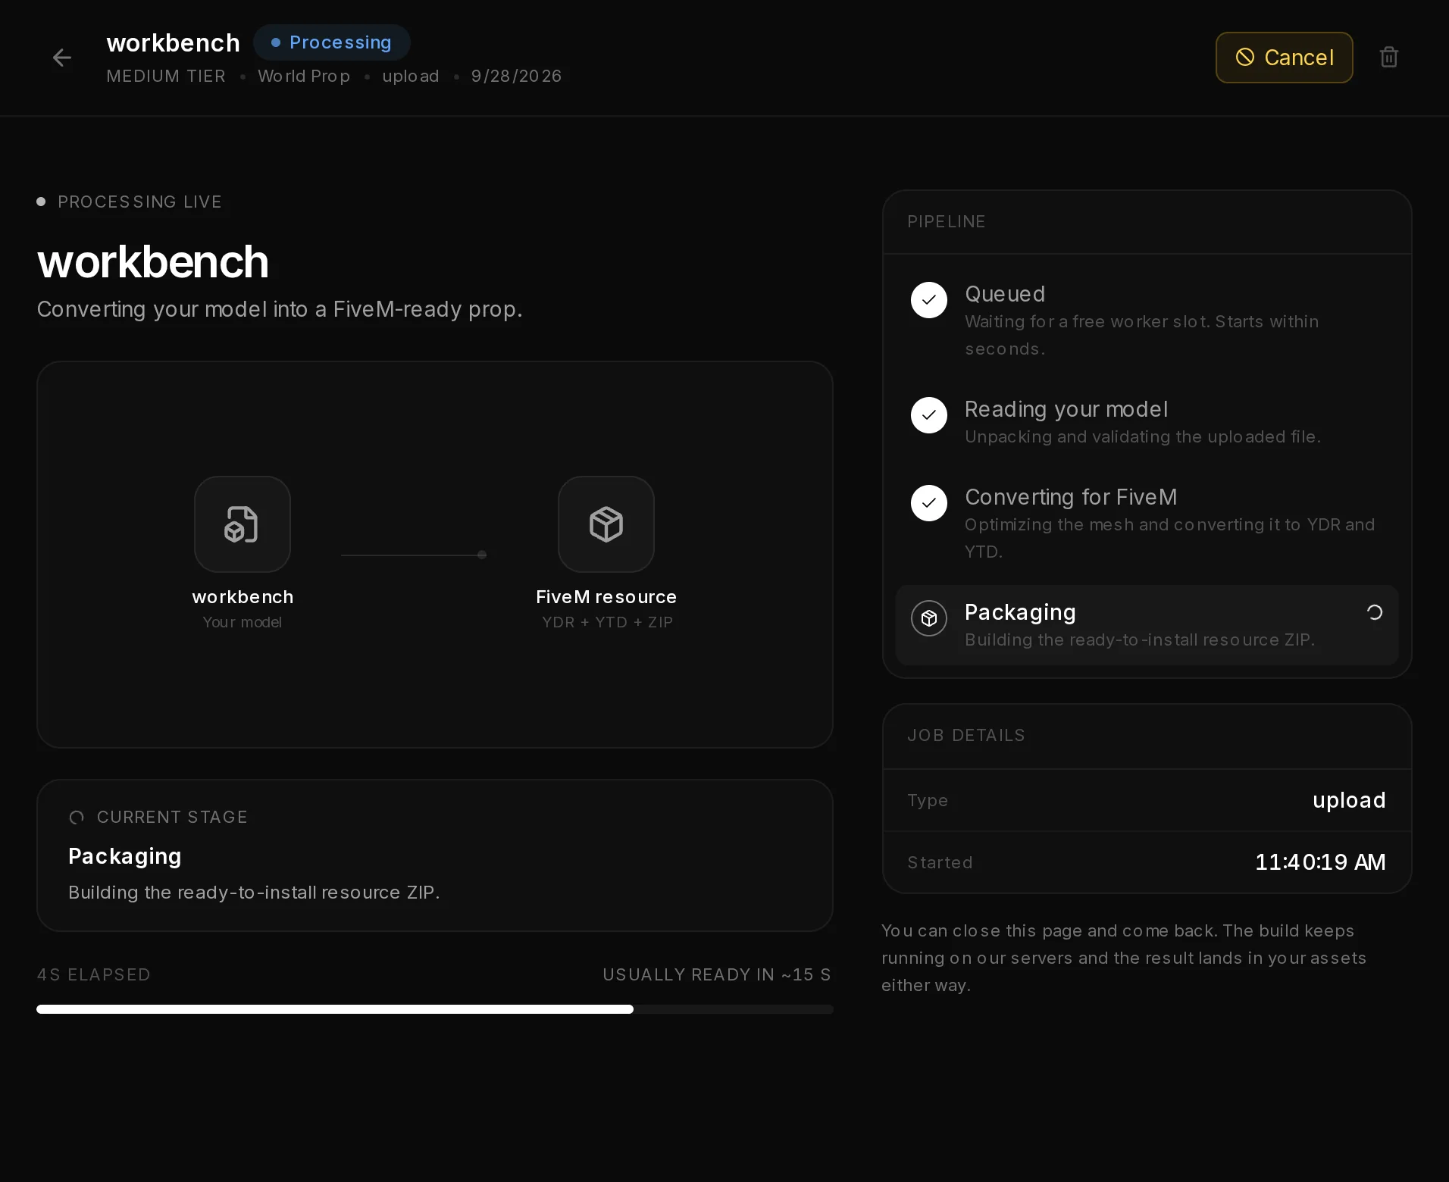
Task: Cancel the processing job
Action: tap(1284, 58)
